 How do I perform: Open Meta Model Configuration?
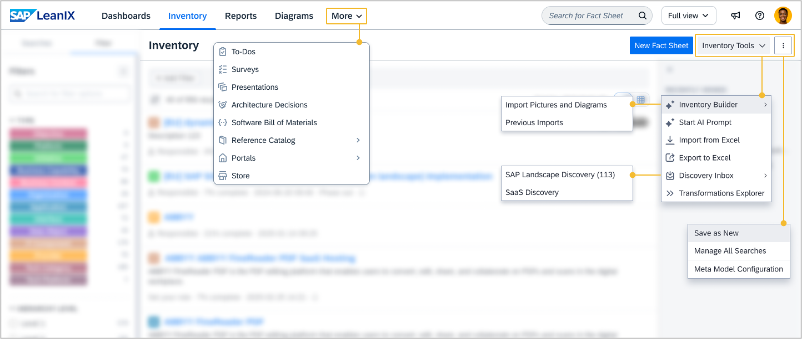(739, 269)
